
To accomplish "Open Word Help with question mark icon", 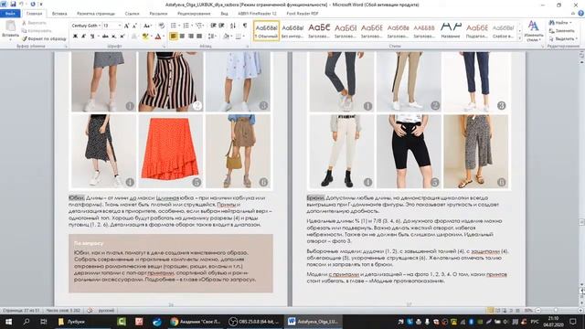I will pos(581,14).
